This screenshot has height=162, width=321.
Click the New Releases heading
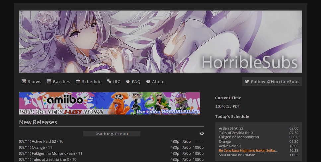(38, 122)
